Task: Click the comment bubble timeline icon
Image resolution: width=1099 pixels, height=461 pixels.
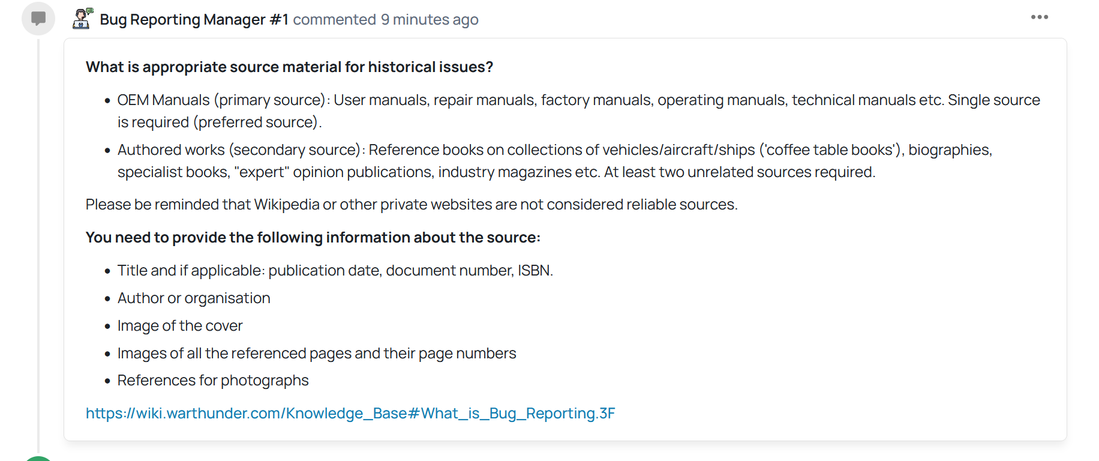Action: tap(38, 19)
